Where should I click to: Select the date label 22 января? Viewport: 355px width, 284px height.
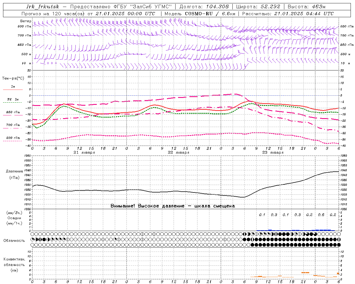179,153
